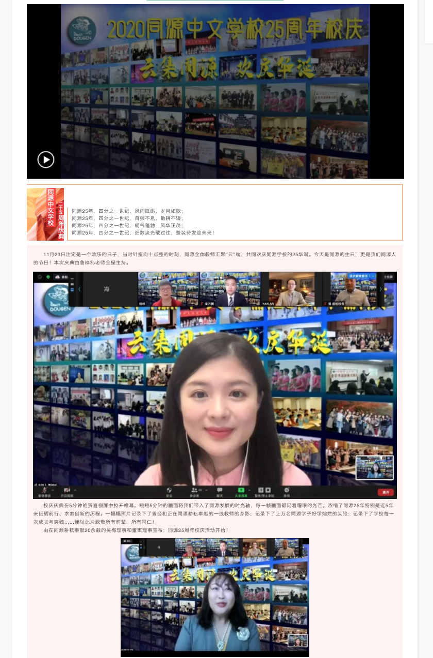Select the 李万鹏 participant video tile
The width and height of the screenshot is (433, 658).
click(230, 290)
